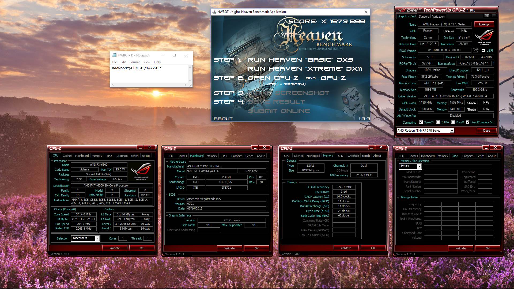Open Notepad Help menu
The image size is (514, 289).
point(157,62)
